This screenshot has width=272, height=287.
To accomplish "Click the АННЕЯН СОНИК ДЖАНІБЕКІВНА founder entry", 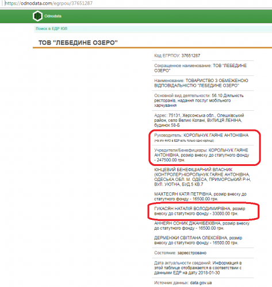I will [202, 226].
